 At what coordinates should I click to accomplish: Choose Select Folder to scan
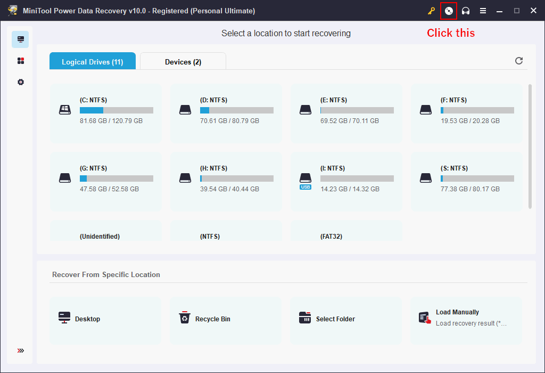(x=346, y=320)
